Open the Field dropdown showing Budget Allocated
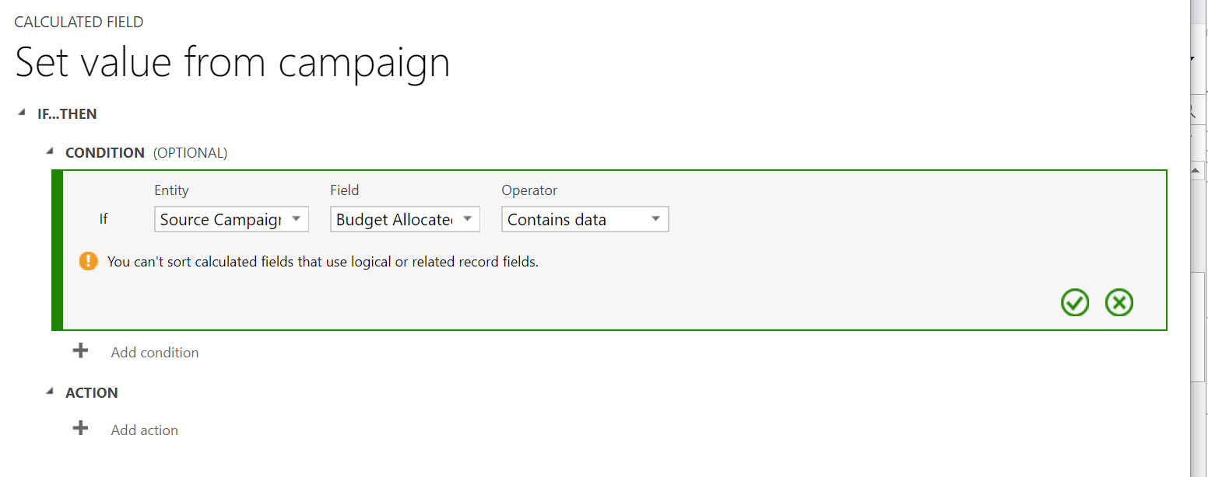This screenshot has height=477, width=1208. click(x=405, y=220)
